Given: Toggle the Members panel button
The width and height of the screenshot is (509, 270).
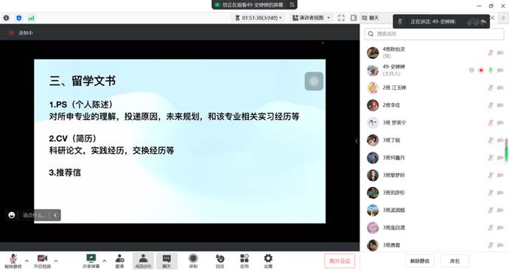Looking at the screenshot, I should pyautogui.click(x=143, y=261).
